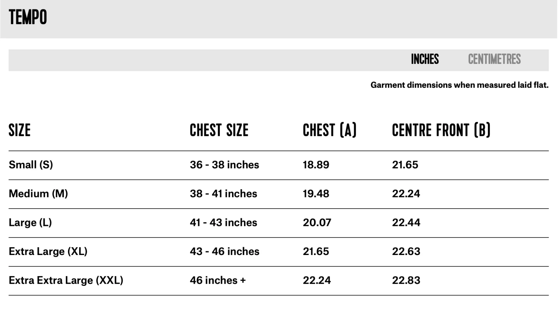
Task: Click the Chest Size column header
Action: click(219, 130)
